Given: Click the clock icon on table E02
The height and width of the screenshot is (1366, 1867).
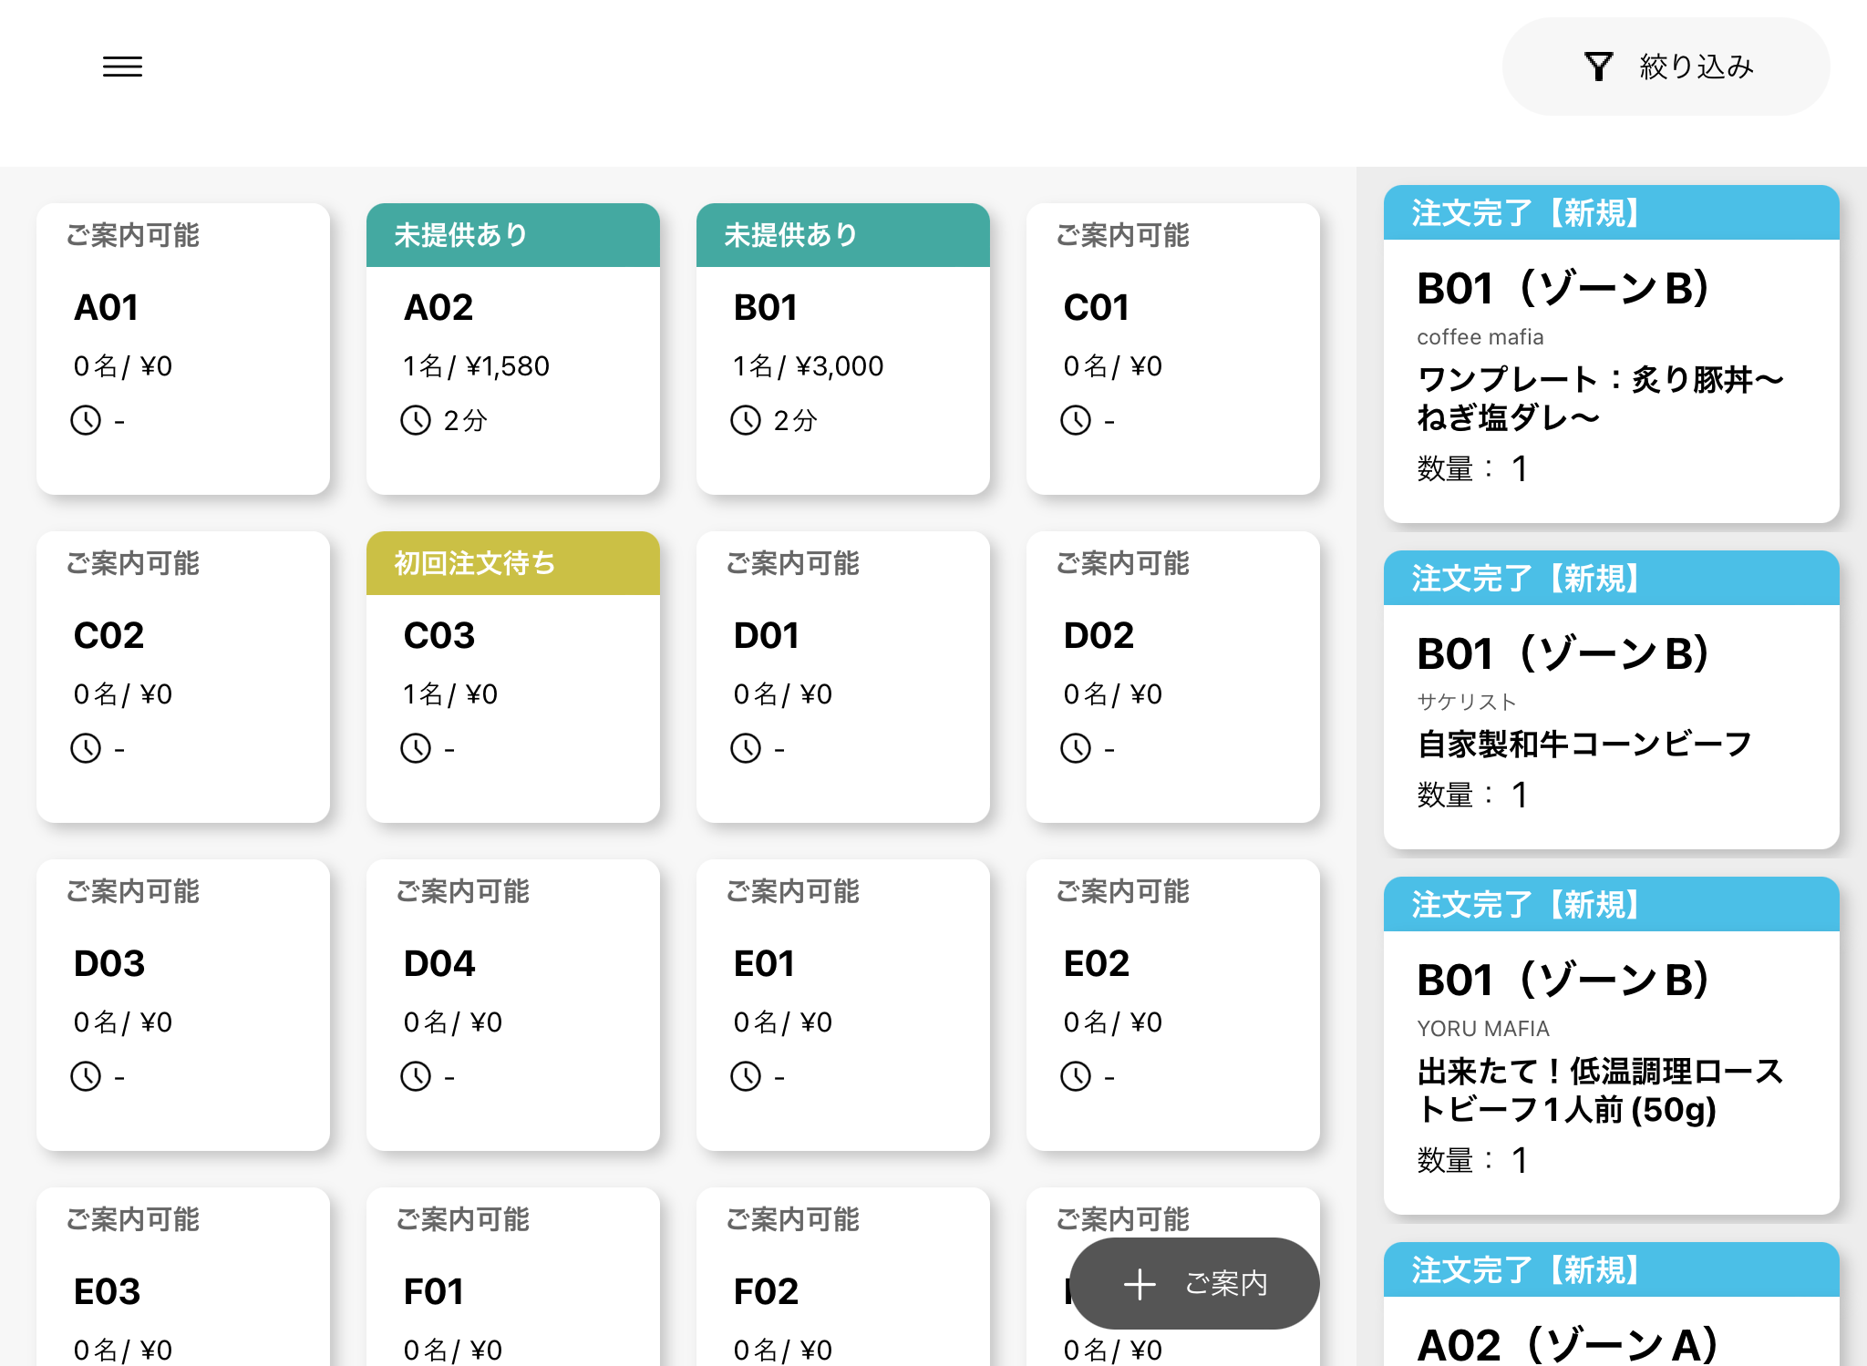Looking at the screenshot, I should click(1076, 1076).
